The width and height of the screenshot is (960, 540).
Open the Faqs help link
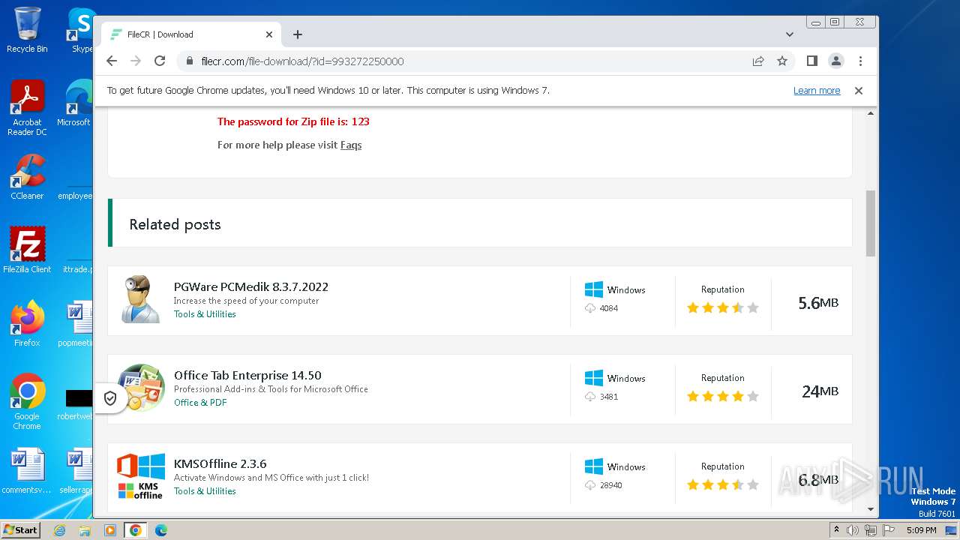(351, 145)
